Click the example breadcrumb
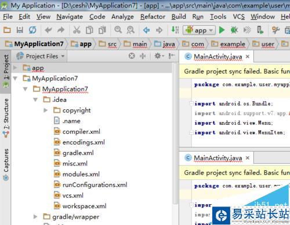 [228, 44]
